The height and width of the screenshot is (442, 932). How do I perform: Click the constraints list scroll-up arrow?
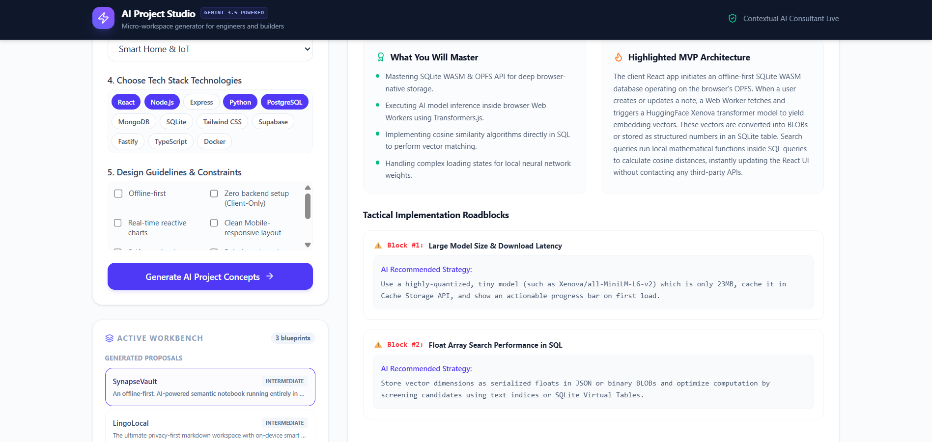(x=308, y=188)
